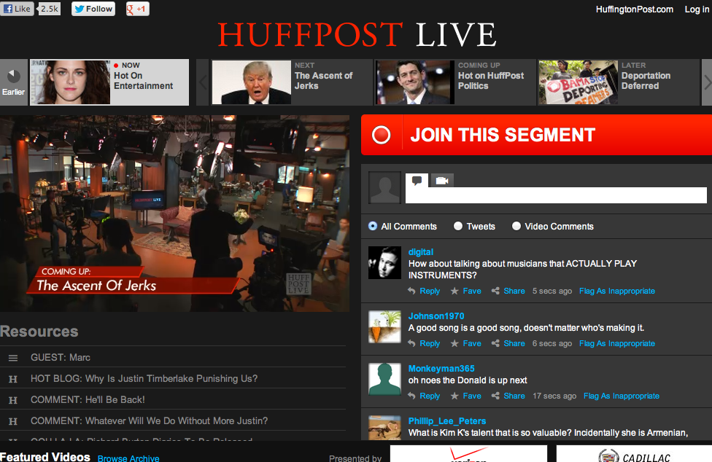Image resolution: width=712 pixels, height=462 pixels.
Task: Open the Phillip_Lee_Peters username link
Action: point(446,421)
